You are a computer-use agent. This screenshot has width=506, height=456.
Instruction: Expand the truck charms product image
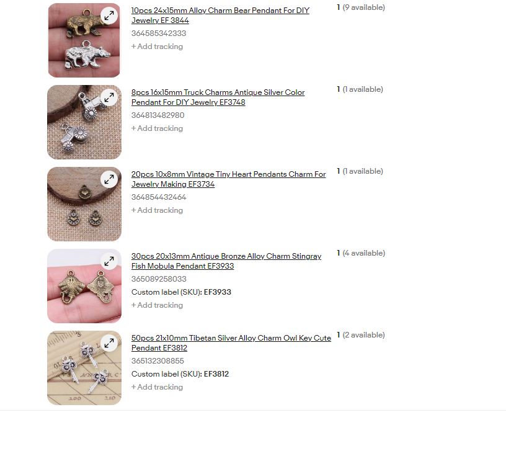(109, 97)
